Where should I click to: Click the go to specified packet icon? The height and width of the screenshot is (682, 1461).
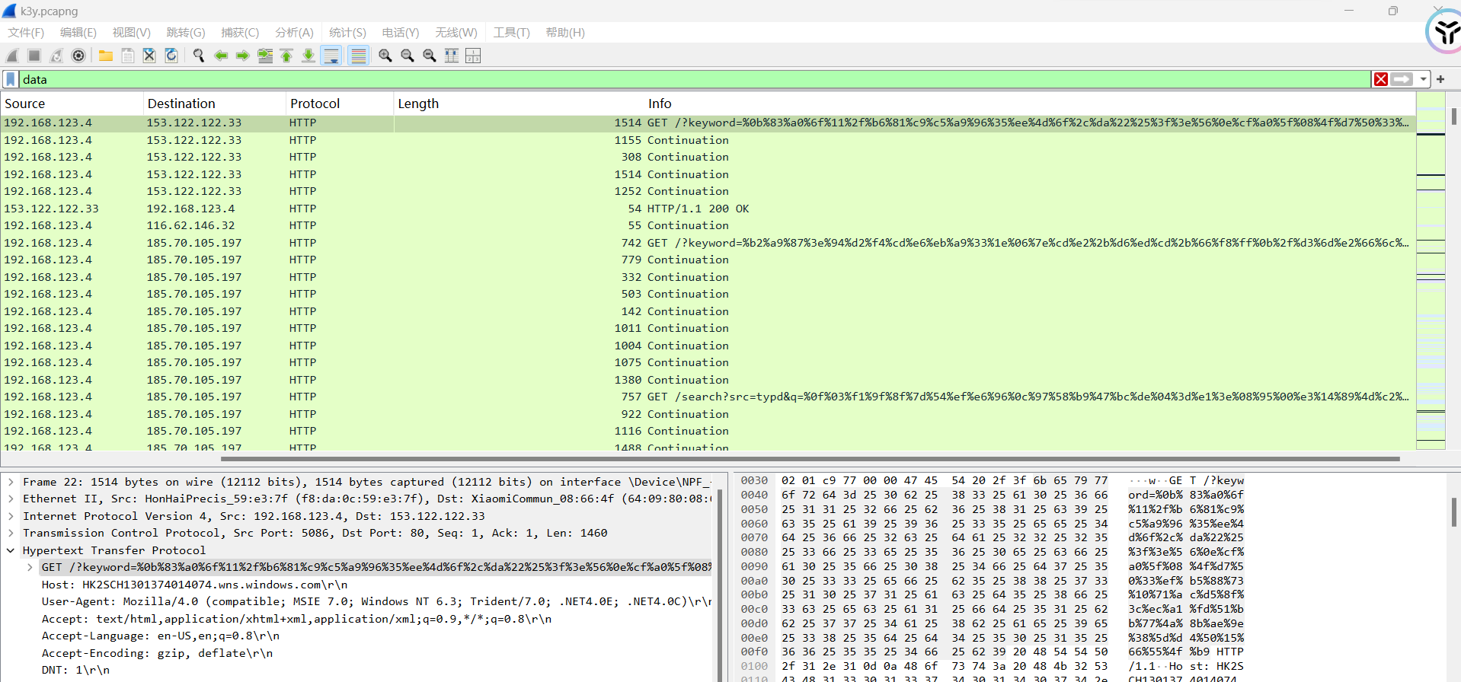click(x=265, y=56)
